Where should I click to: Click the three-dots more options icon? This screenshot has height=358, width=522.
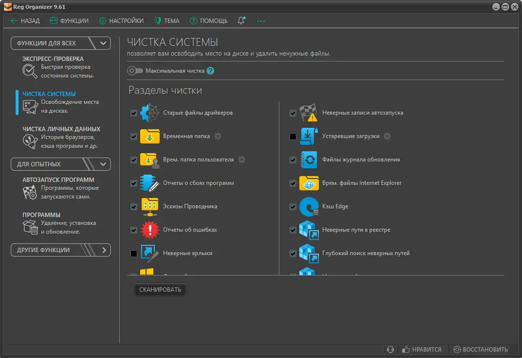click(x=261, y=21)
